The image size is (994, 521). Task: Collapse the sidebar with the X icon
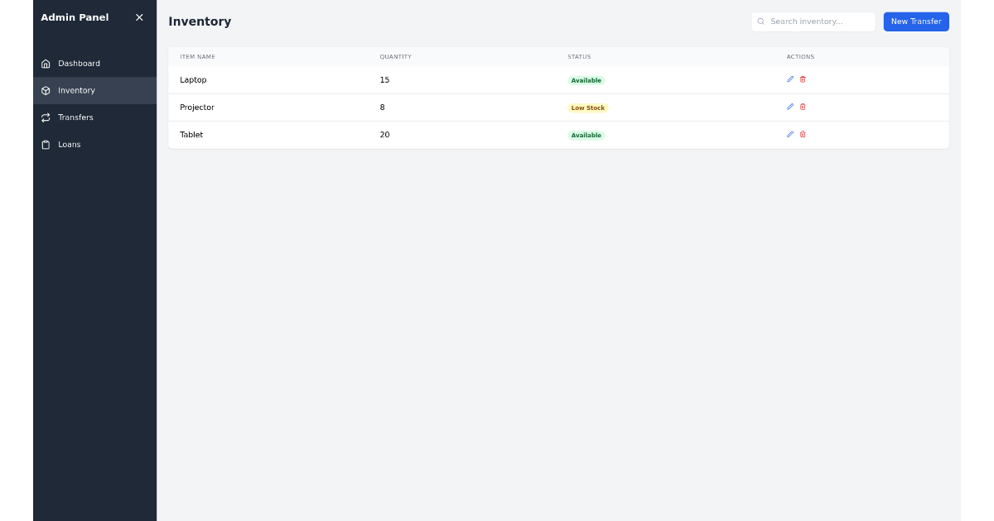coord(139,17)
